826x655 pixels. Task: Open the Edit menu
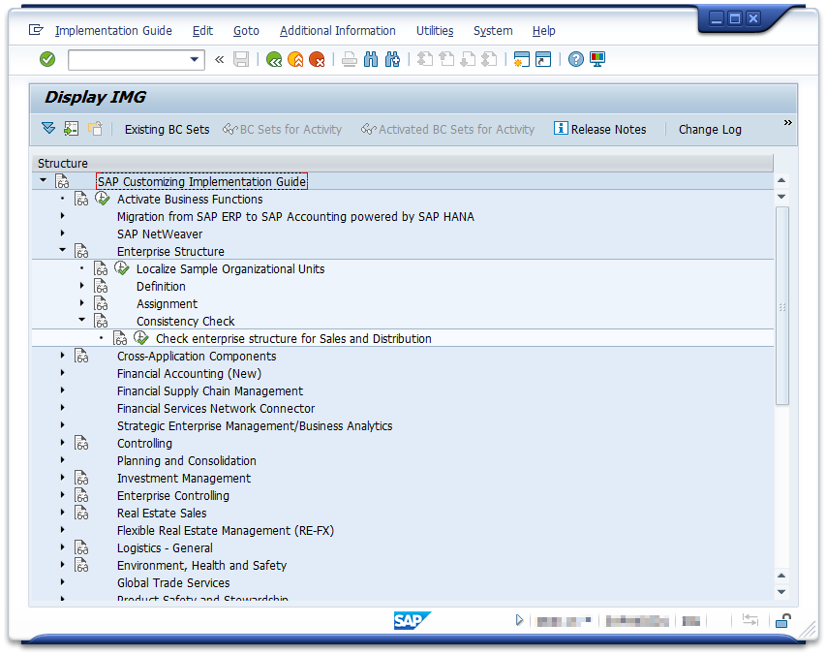(x=202, y=31)
